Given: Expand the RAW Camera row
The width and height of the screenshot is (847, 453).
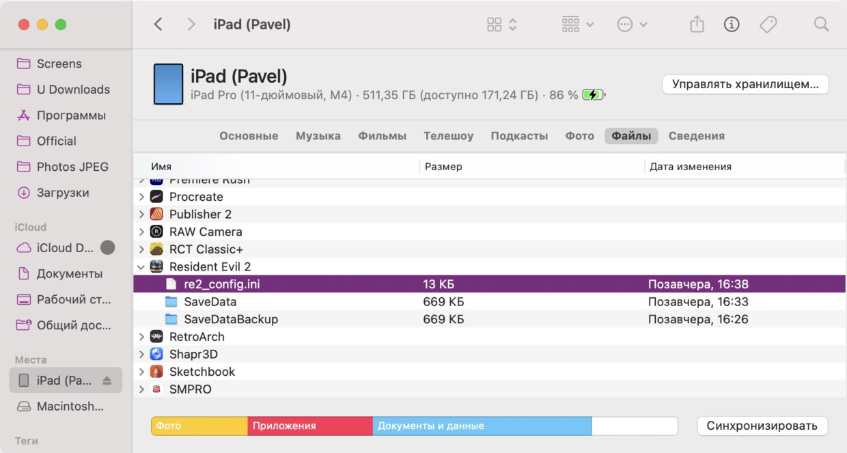Looking at the screenshot, I should (141, 232).
